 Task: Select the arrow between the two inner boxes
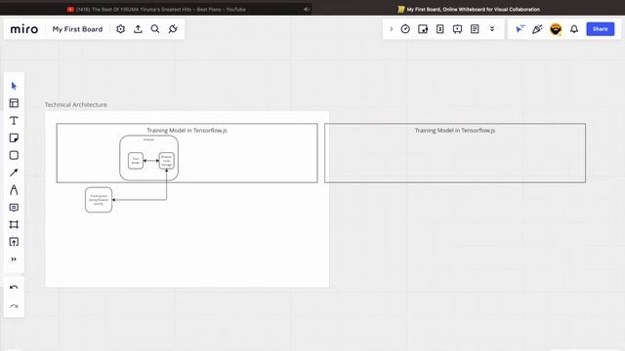[x=151, y=161]
